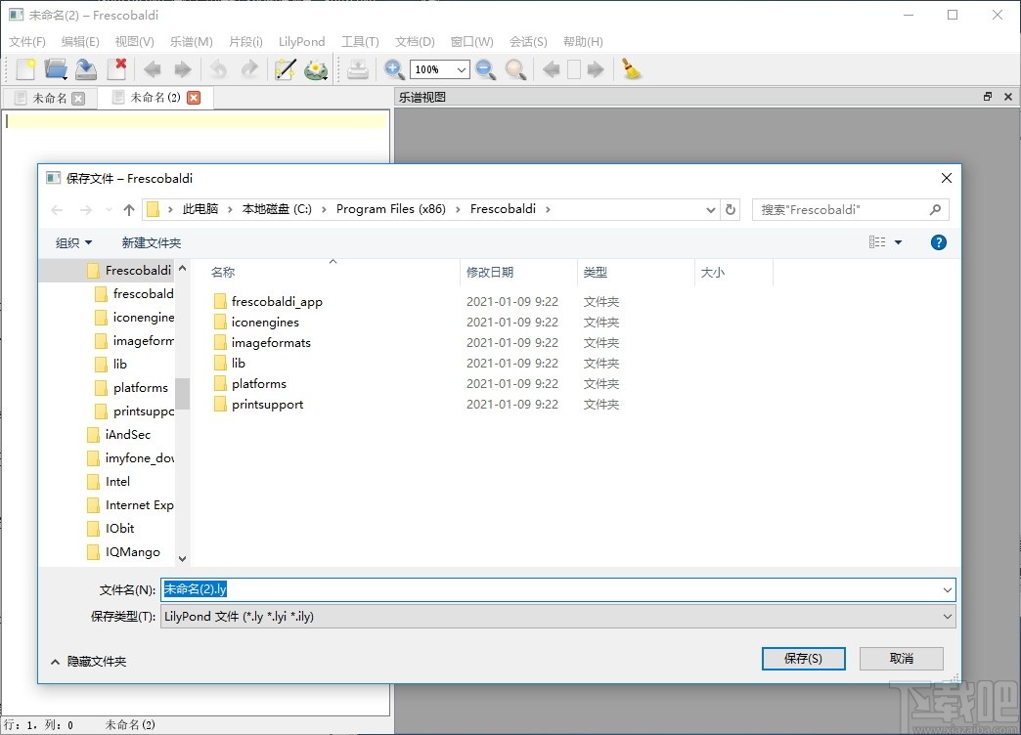Select the Frescobaldi folder in tree
Viewport: 1021px width, 735px height.
(138, 270)
